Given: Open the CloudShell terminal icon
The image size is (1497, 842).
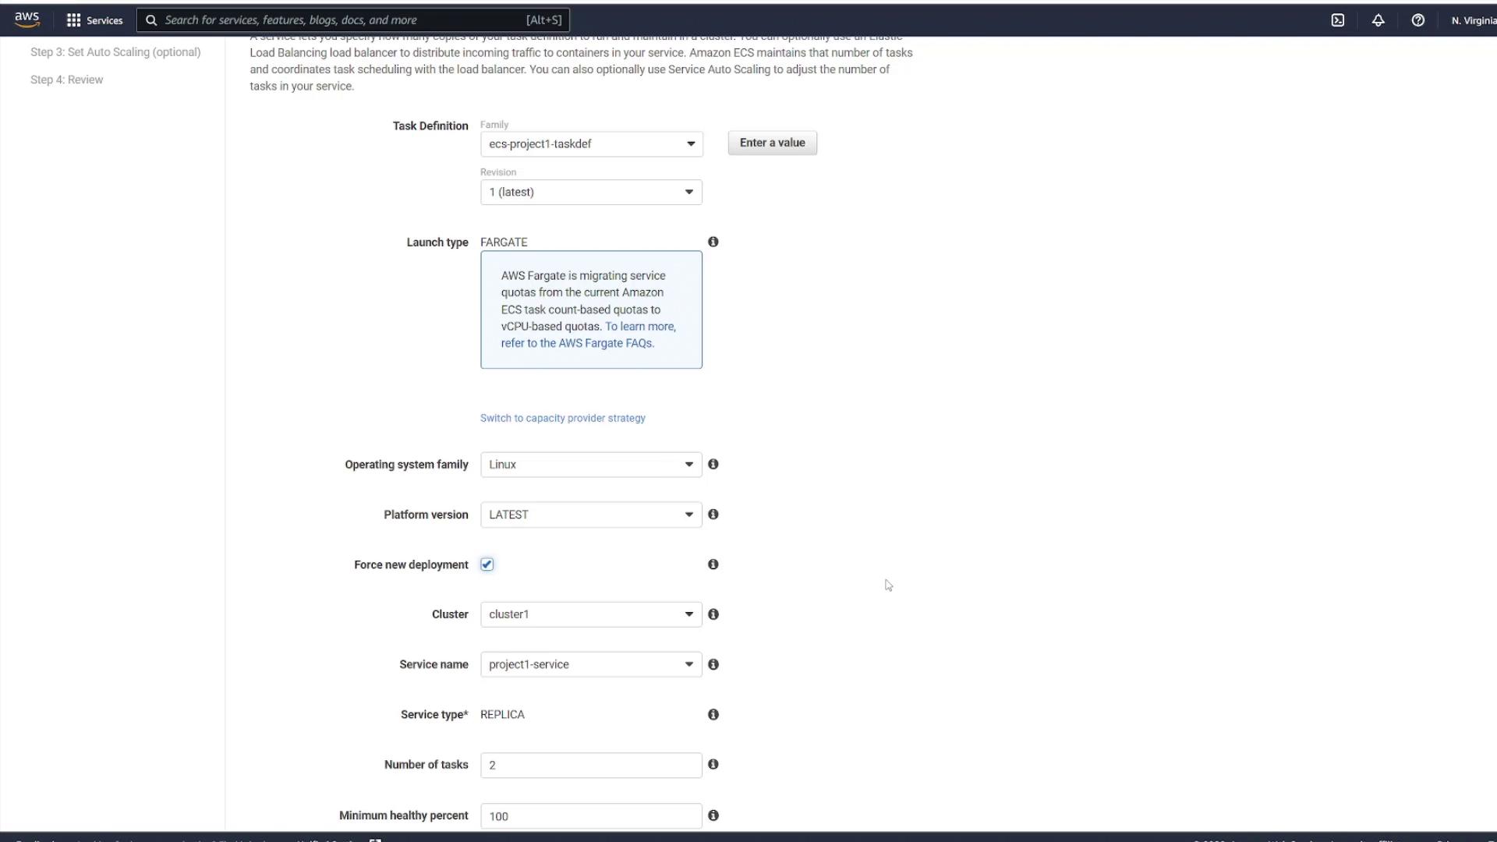Looking at the screenshot, I should tap(1338, 20).
